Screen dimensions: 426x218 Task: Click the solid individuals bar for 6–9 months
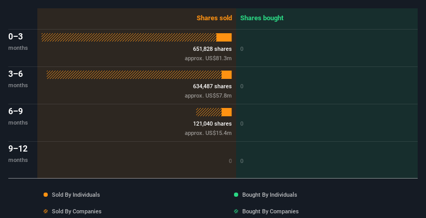point(227,112)
